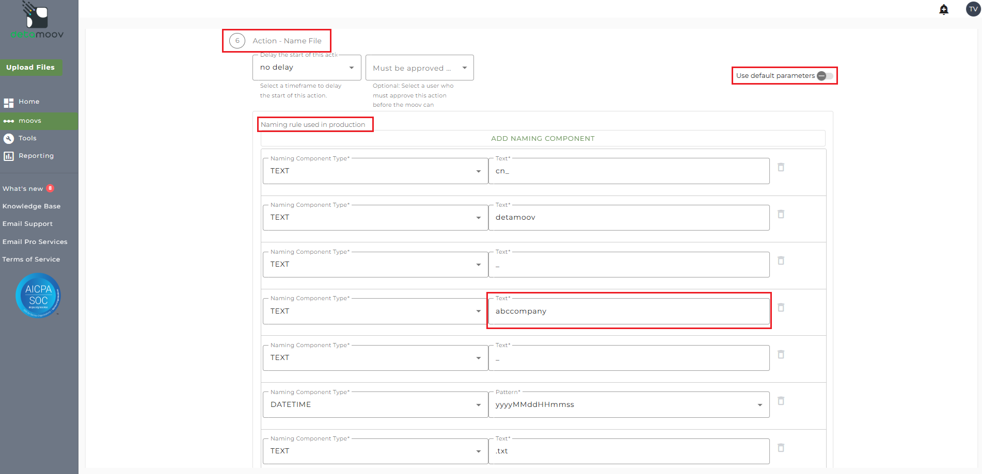Open the yyyyMMddHHmmss pattern dropdown
The image size is (982, 474).
[628, 405]
